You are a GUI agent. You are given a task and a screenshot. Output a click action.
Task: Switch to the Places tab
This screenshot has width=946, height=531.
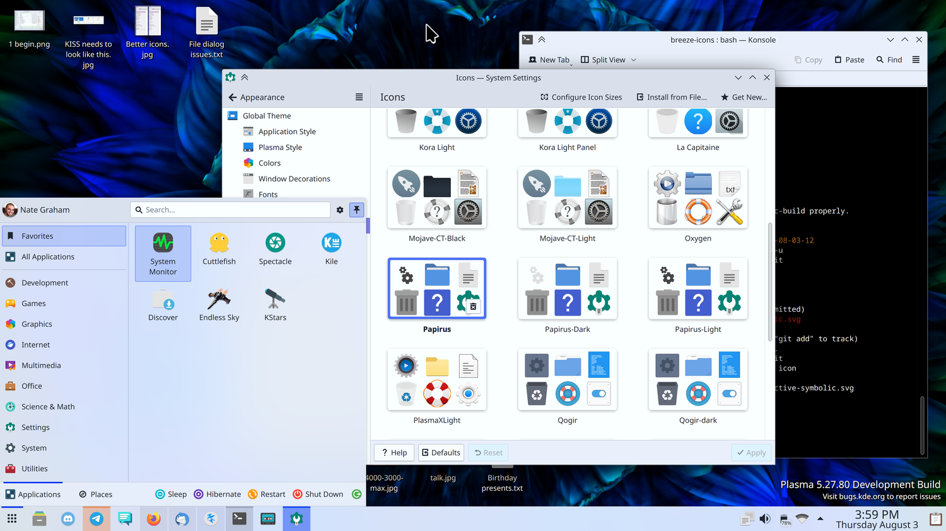click(x=96, y=494)
